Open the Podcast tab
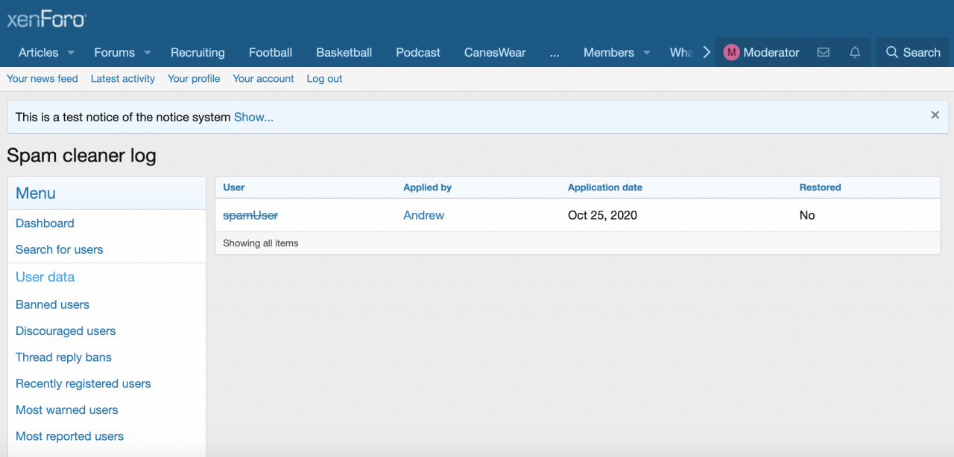Screen dimensions: 954x457 pos(418,53)
